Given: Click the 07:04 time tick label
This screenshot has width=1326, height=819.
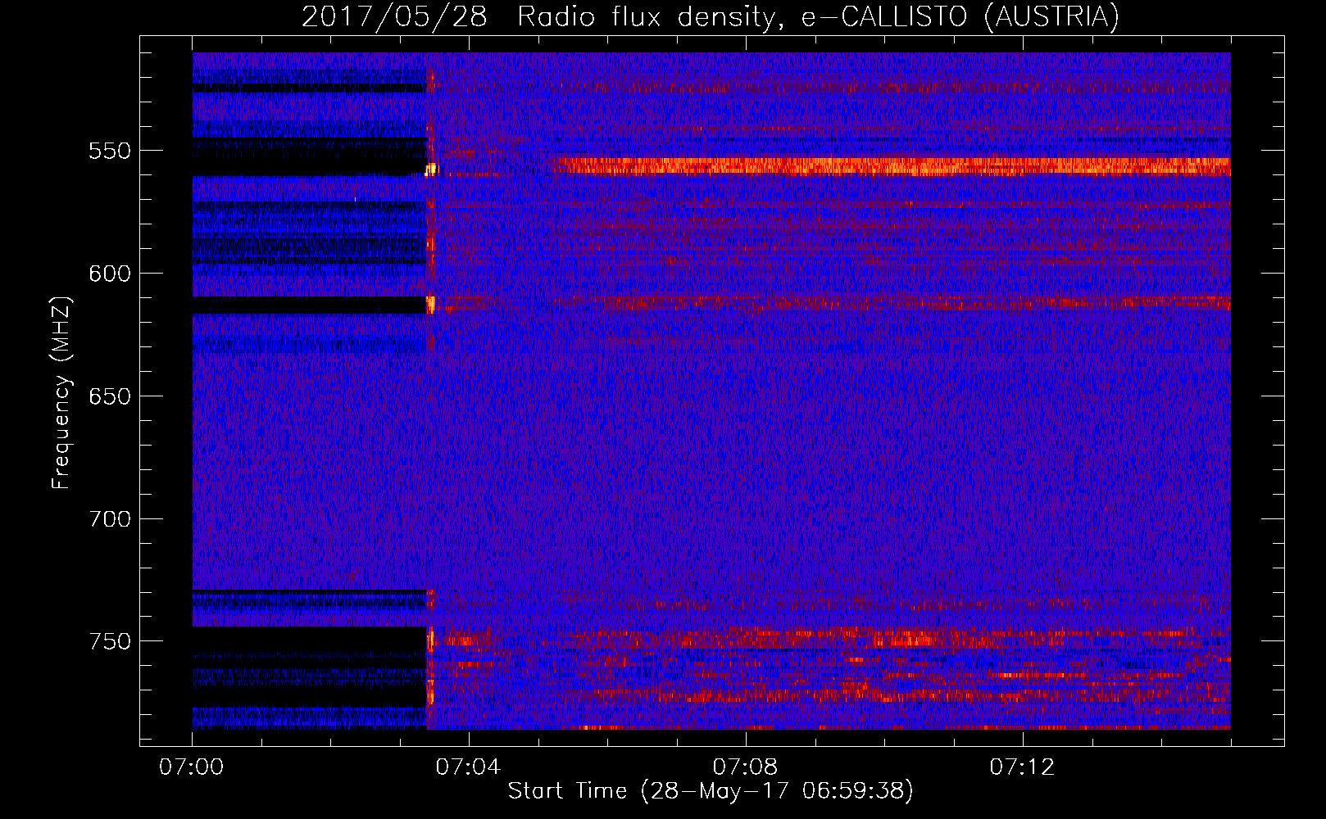Looking at the screenshot, I should coord(468,767).
